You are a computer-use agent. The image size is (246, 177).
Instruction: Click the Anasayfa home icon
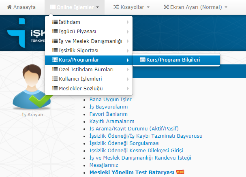9,7
